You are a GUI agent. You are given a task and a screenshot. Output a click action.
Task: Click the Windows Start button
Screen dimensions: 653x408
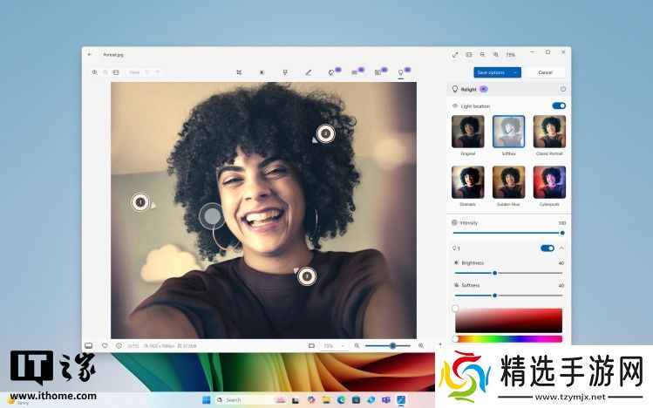pyautogui.click(x=206, y=399)
